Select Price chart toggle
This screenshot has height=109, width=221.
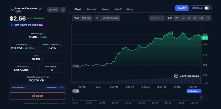click(76, 18)
